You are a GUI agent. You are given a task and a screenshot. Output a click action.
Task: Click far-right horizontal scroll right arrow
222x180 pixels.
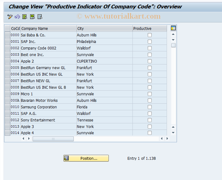point(167,139)
